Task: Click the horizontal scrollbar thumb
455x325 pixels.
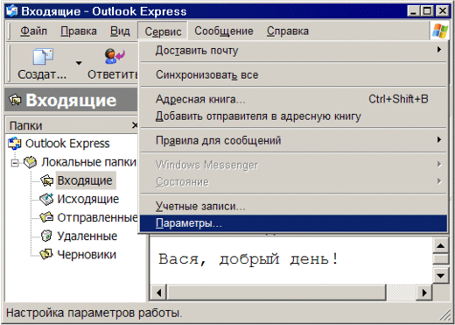Action: (x=276, y=293)
